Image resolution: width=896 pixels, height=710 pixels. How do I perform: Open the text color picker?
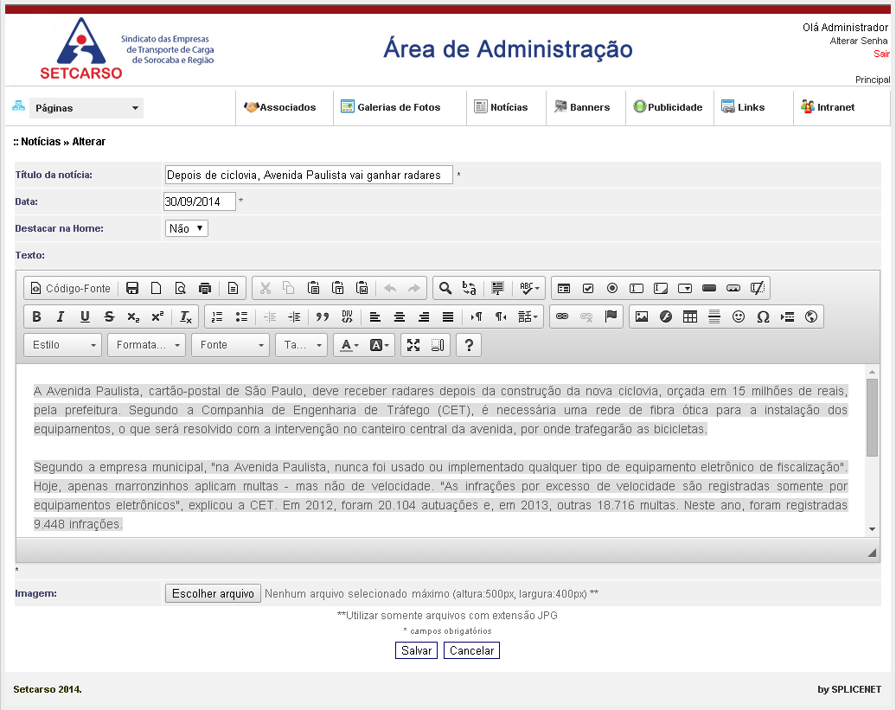349,345
